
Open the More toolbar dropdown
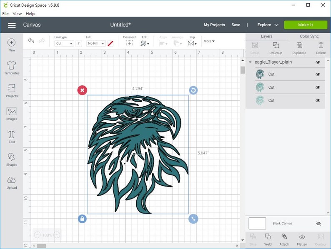click(x=209, y=41)
